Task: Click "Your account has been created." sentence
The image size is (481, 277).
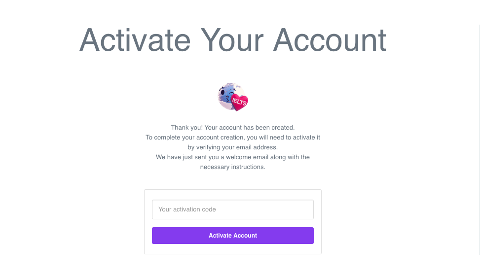Action: pyautogui.click(x=250, y=128)
